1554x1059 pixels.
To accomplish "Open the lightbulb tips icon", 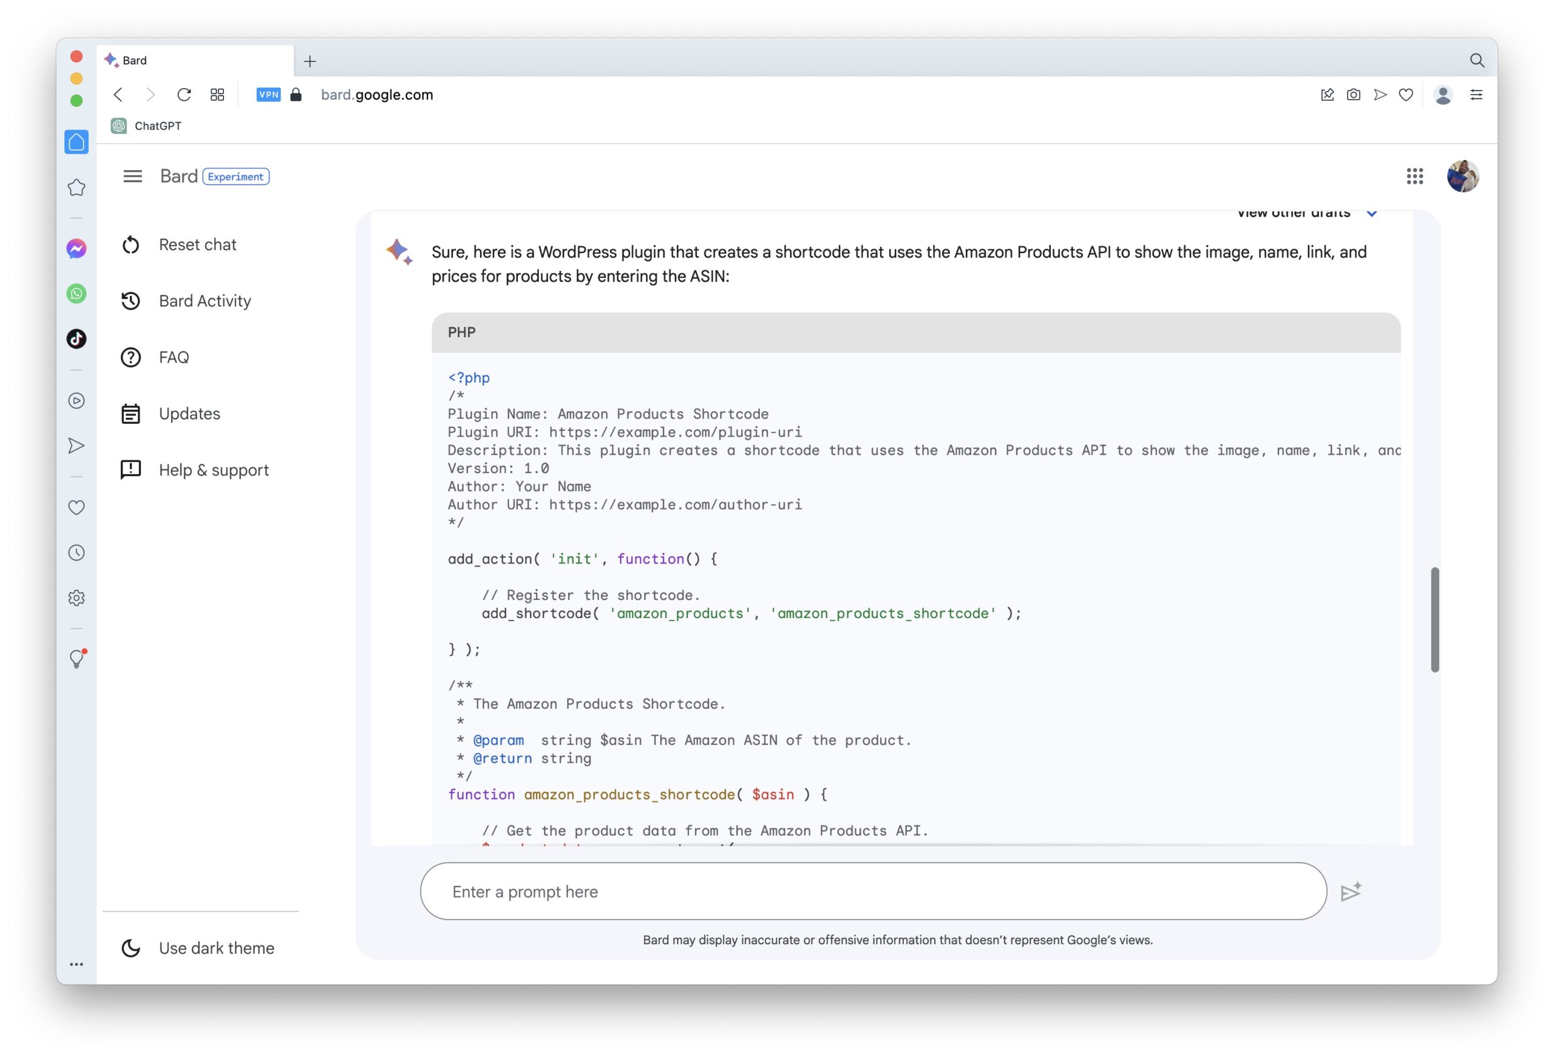I will pos(78,658).
